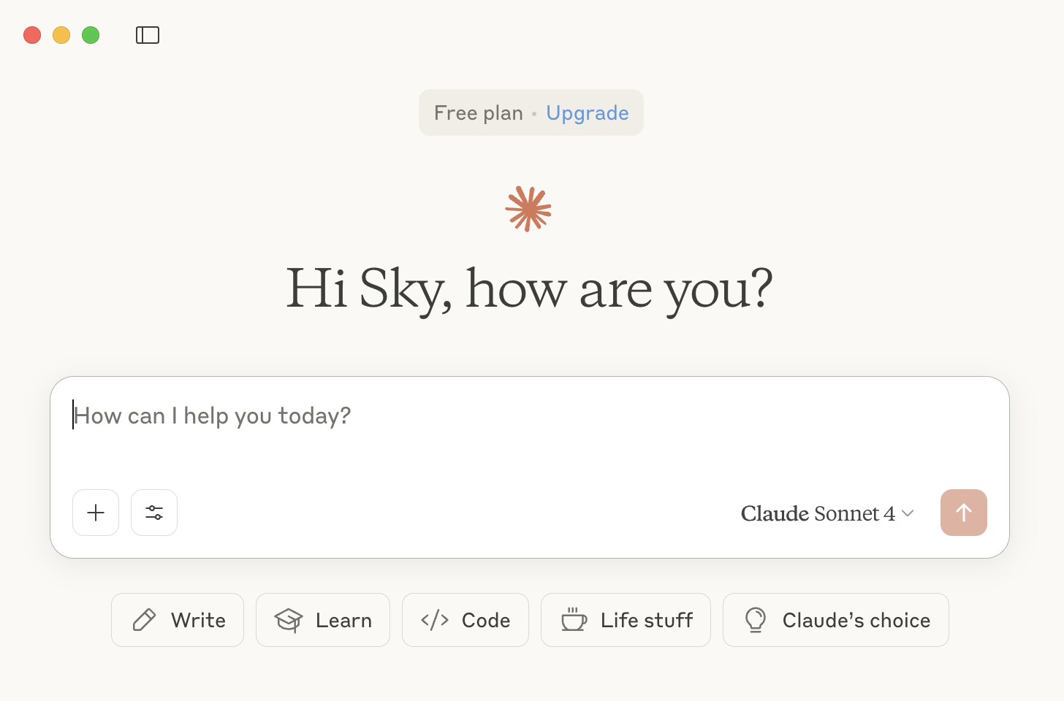Expand the model selector chevron arrow

(908, 513)
